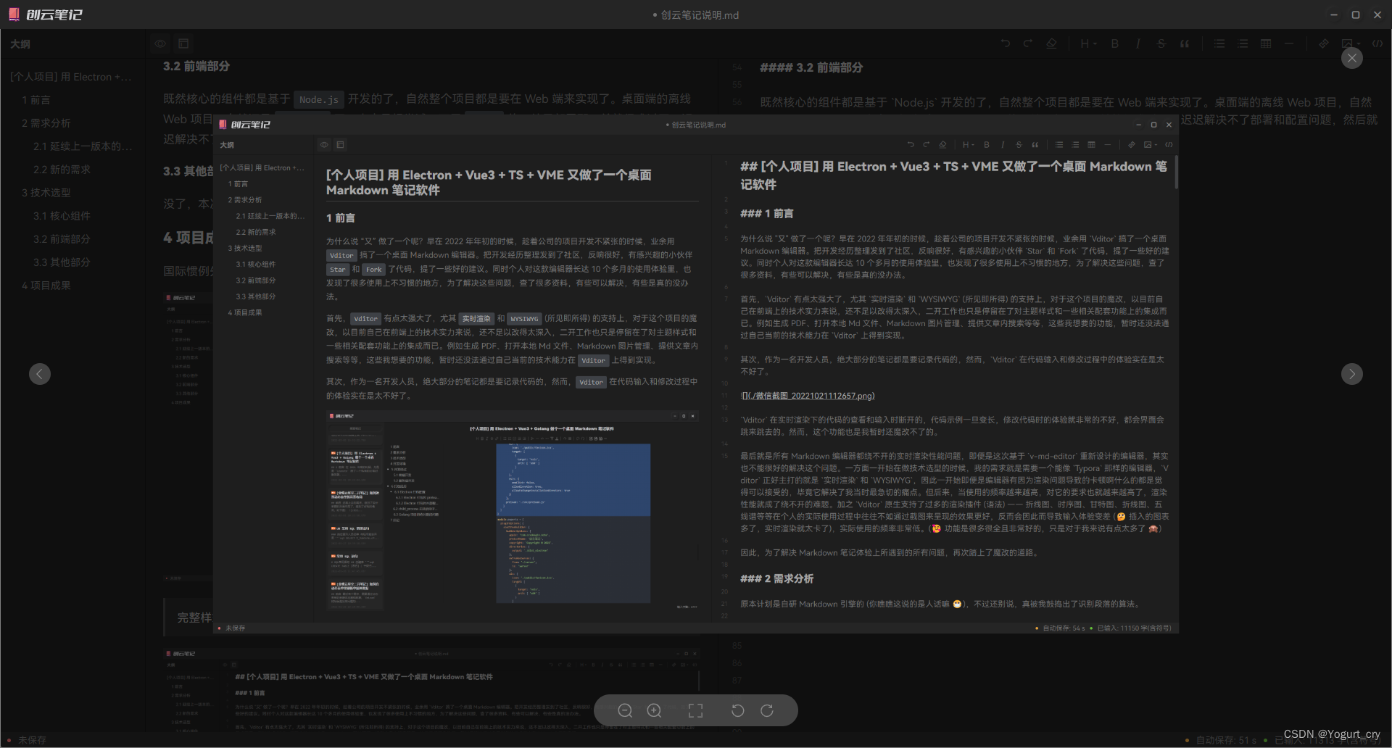1392x748 pixels.
Task: Enter fullscreen in the image viewer
Action: 695,710
